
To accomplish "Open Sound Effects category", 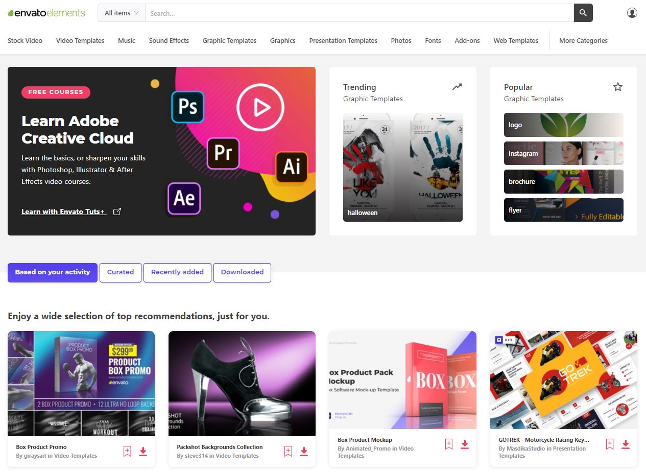I will pos(169,40).
